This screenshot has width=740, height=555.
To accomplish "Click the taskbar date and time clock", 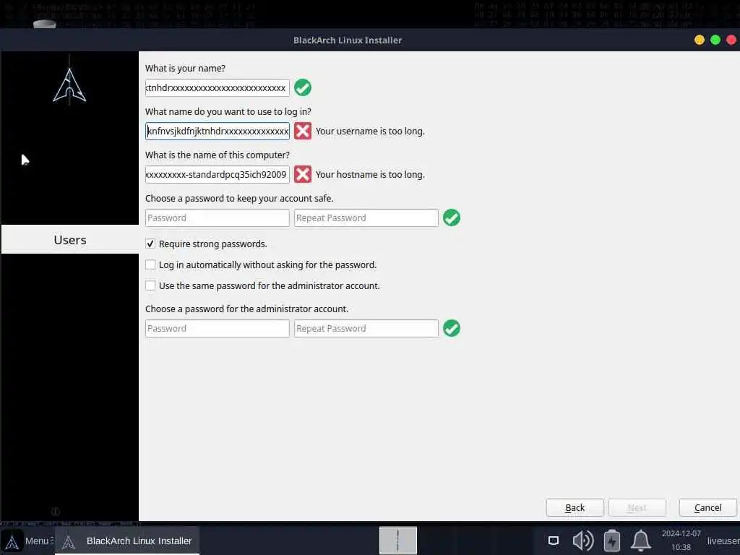I will point(681,541).
